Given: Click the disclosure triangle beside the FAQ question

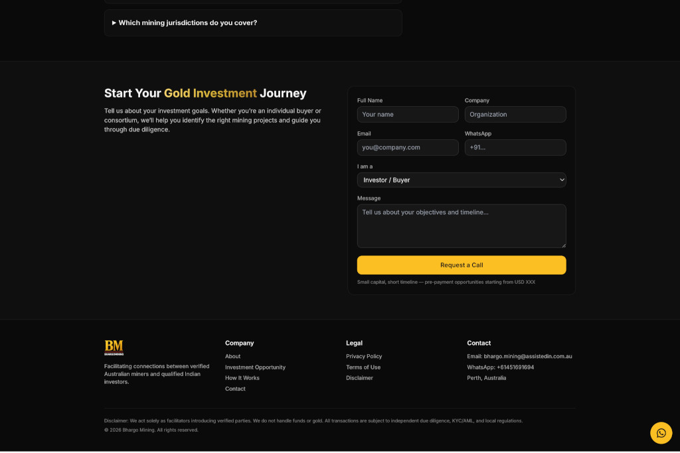Looking at the screenshot, I should pos(113,23).
